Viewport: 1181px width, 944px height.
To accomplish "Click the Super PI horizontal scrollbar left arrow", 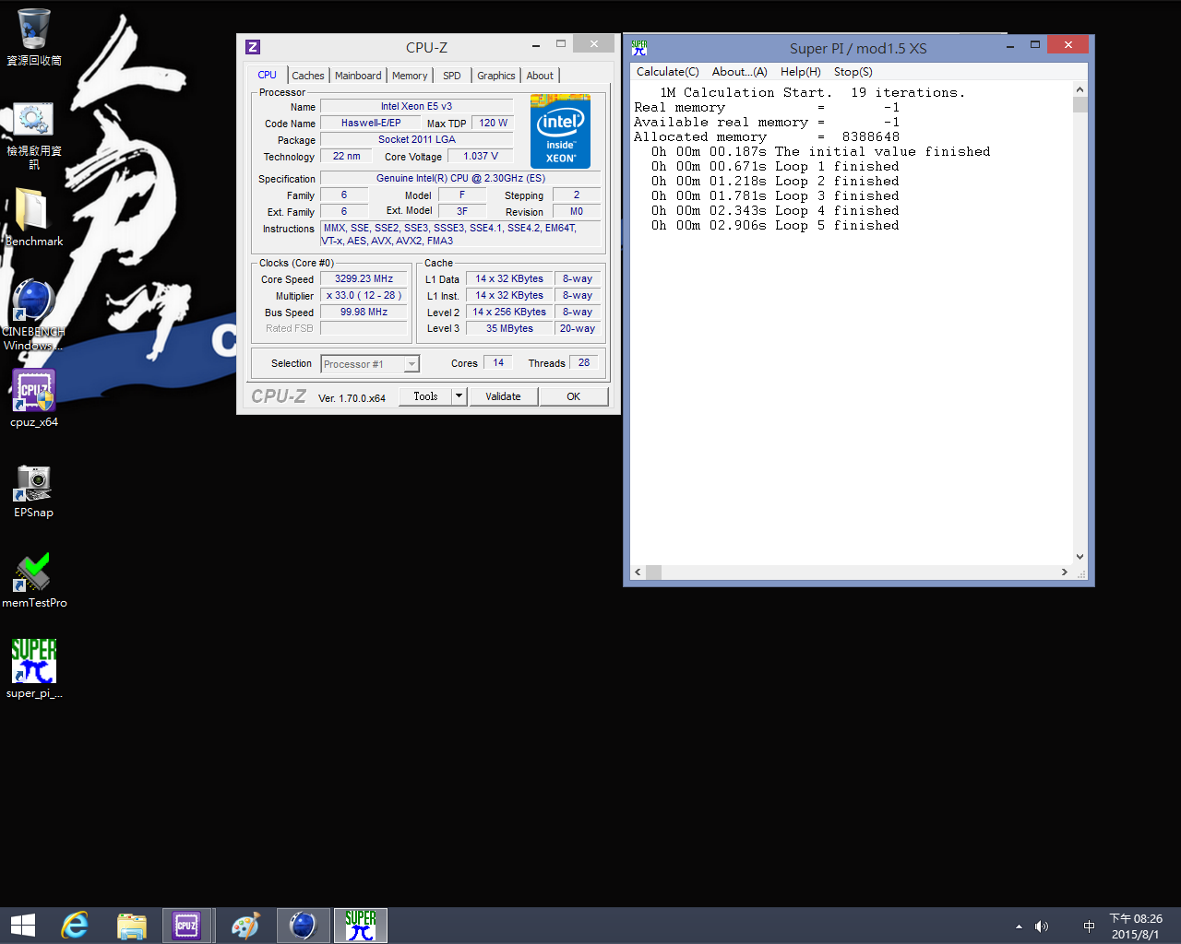I will (x=638, y=572).
